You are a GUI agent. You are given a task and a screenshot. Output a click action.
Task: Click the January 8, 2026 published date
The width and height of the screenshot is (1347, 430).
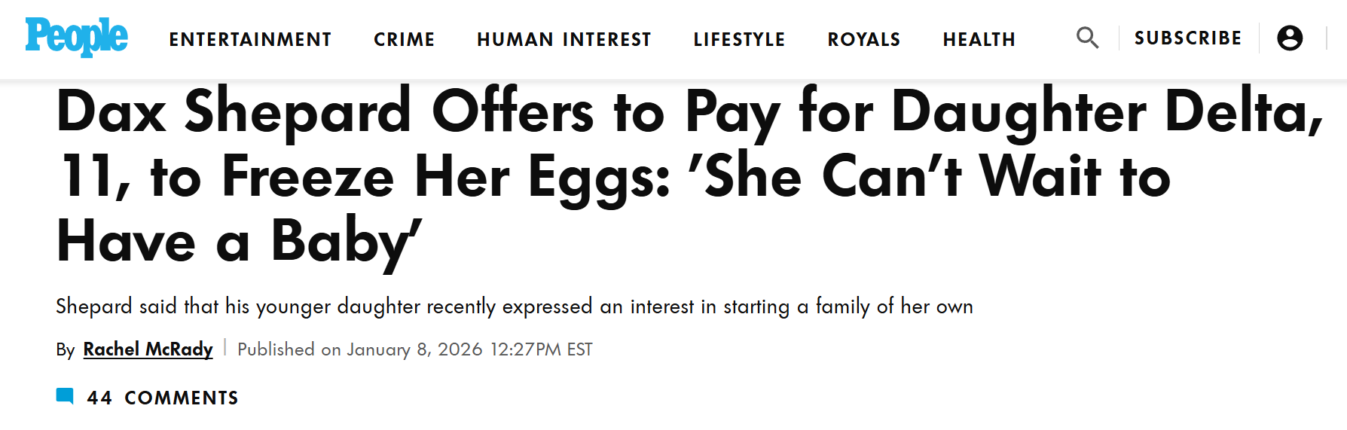414,349
